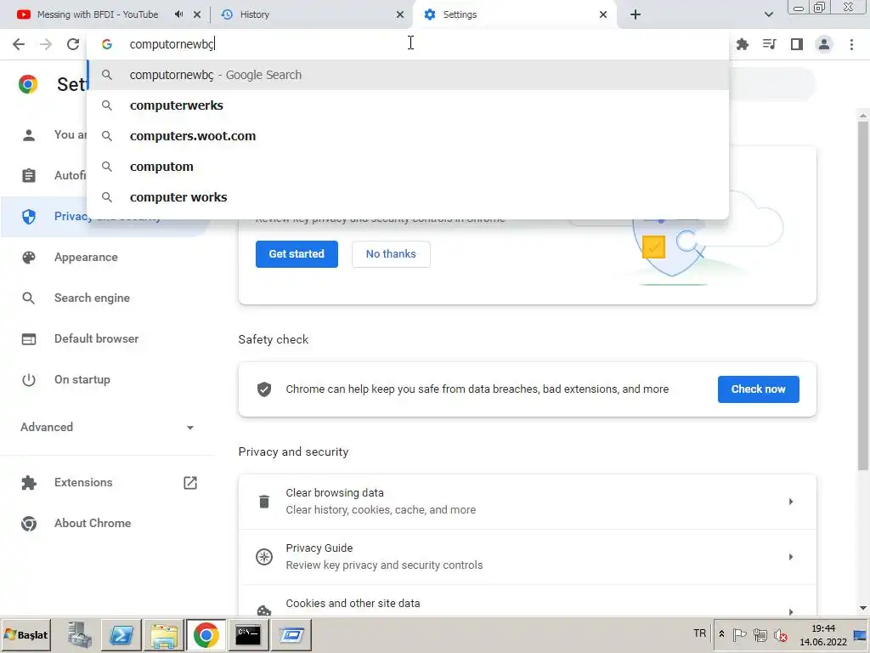Mute the YouTube tab via speaker icon
This screenshot has width=870, height=653.
[178, 14]
